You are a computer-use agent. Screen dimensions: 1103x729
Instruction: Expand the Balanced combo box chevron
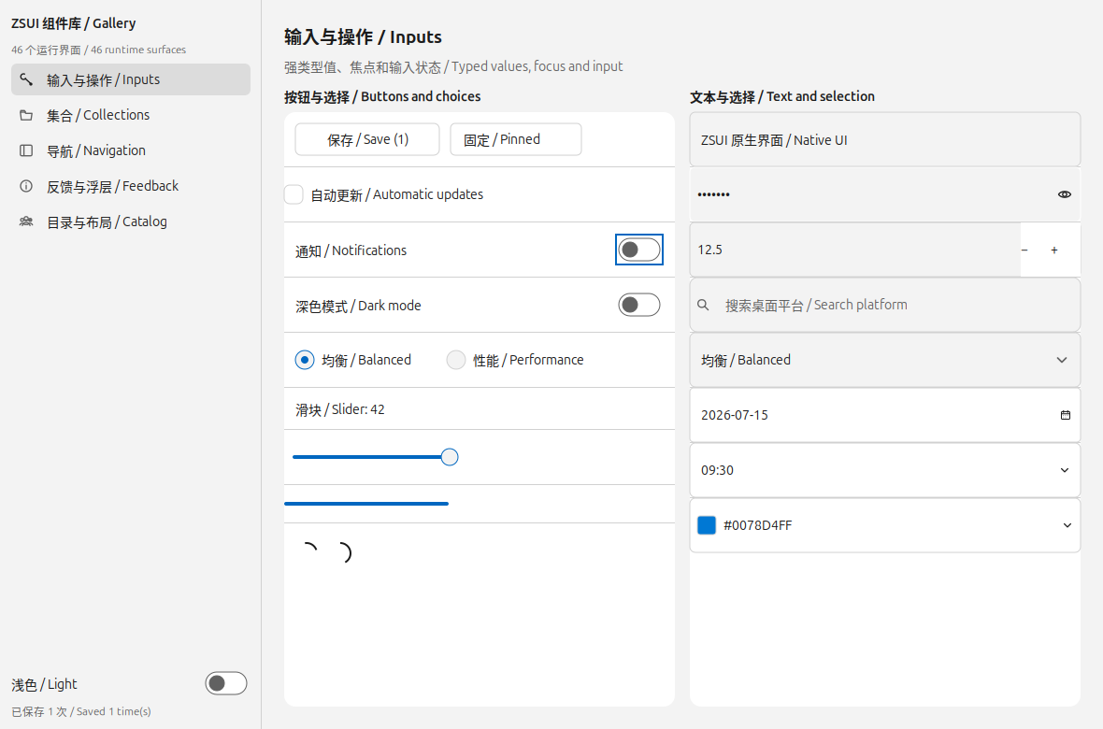coord(1062,360)
